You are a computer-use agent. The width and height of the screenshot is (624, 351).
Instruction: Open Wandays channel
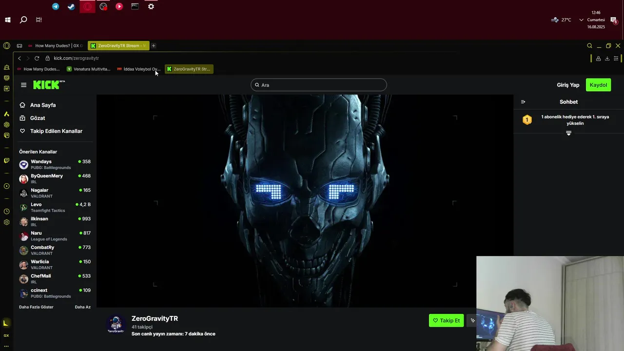pyautogui.click(x=55, y=164)
